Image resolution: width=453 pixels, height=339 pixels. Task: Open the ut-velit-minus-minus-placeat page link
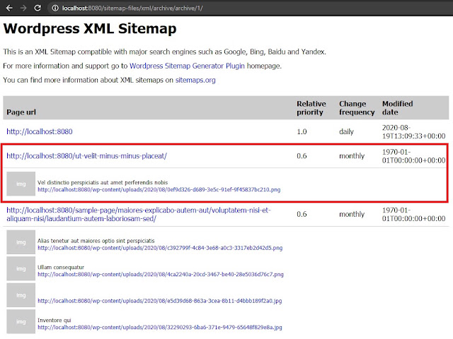point(86,156)
